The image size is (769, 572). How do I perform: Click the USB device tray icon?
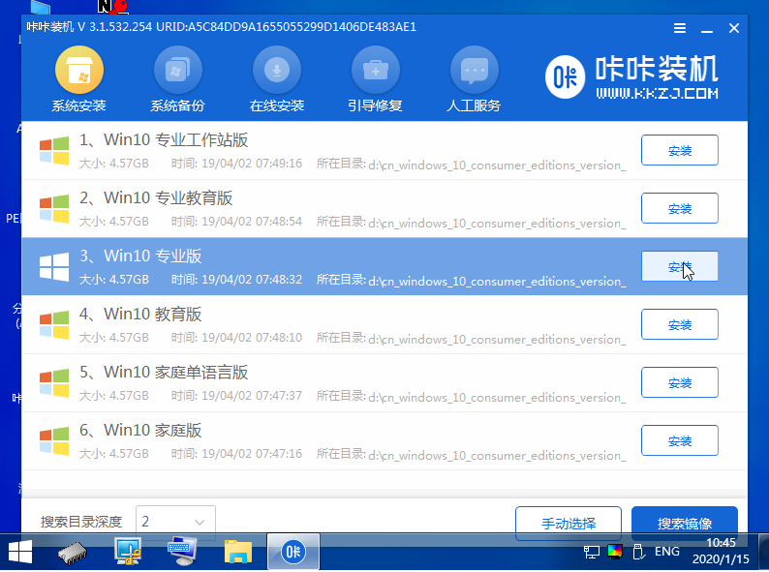(x=638, y=552)
